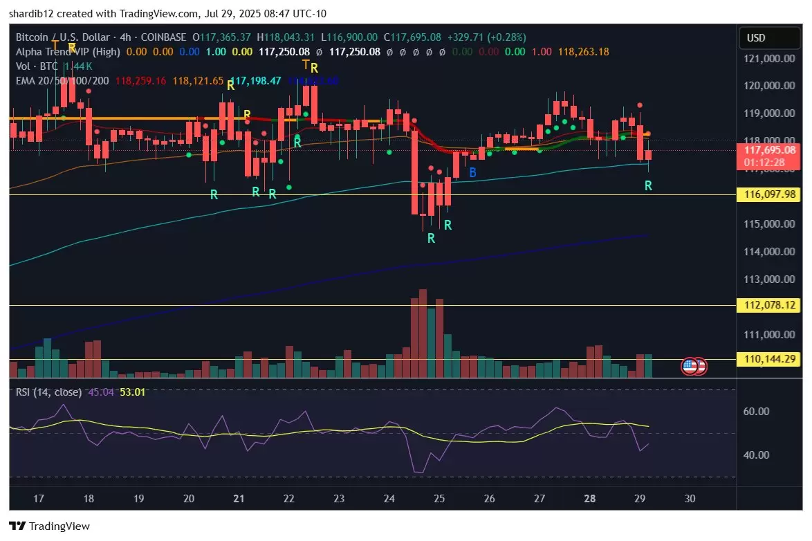Click the RSI 40.00 axis label
The height and width of the screenshot is (541, 812).
point(756,455)
